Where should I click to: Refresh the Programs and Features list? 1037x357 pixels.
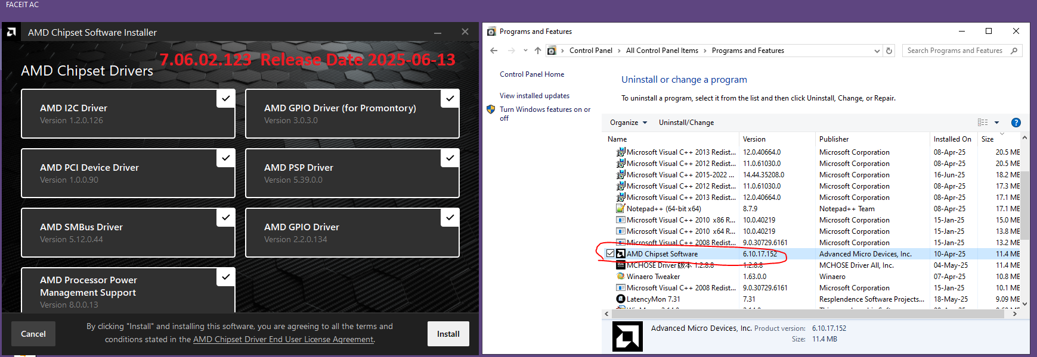pyautogui.click(x=889, y=51)
